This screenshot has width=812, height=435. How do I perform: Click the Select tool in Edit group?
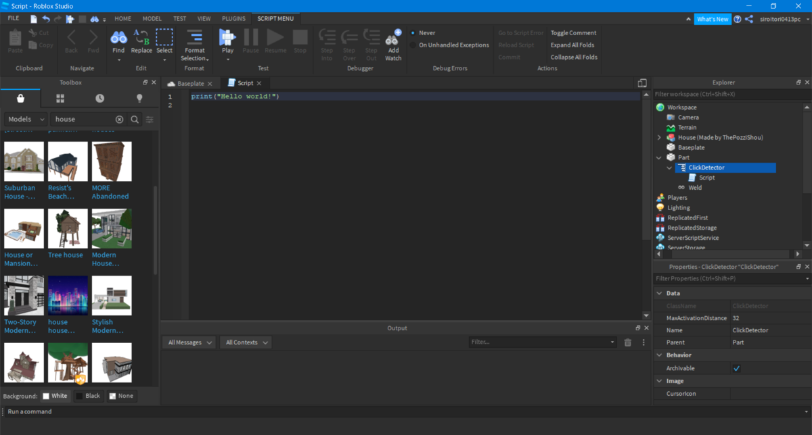[x=164, y=45]
